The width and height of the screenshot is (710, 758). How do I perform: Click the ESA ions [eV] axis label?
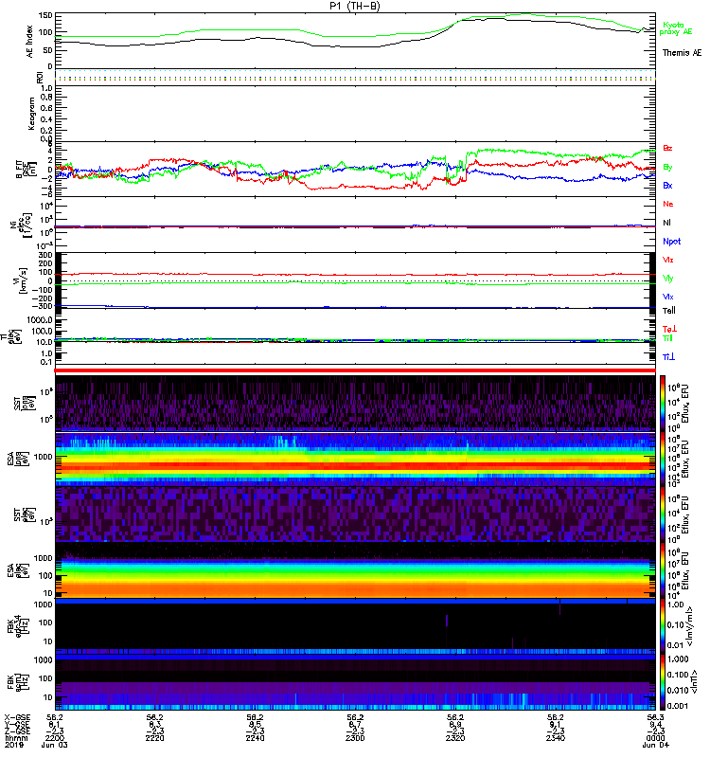coord(16,458)
